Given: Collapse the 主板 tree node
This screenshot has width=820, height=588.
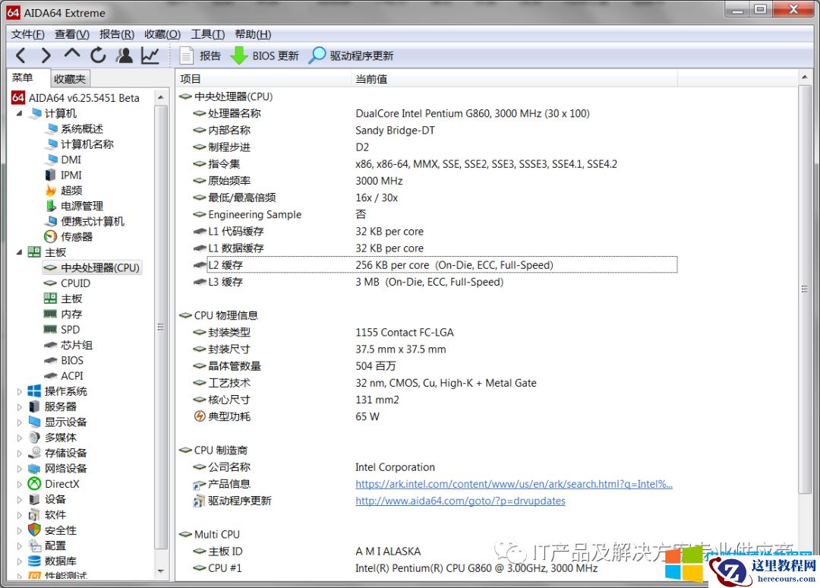Looking at the screenshot, I should [x=20, y=252].
